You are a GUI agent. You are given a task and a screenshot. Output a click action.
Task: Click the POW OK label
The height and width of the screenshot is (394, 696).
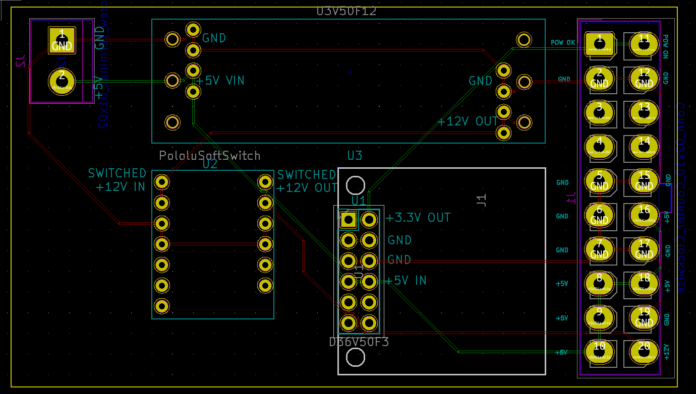tap(563, 43)
